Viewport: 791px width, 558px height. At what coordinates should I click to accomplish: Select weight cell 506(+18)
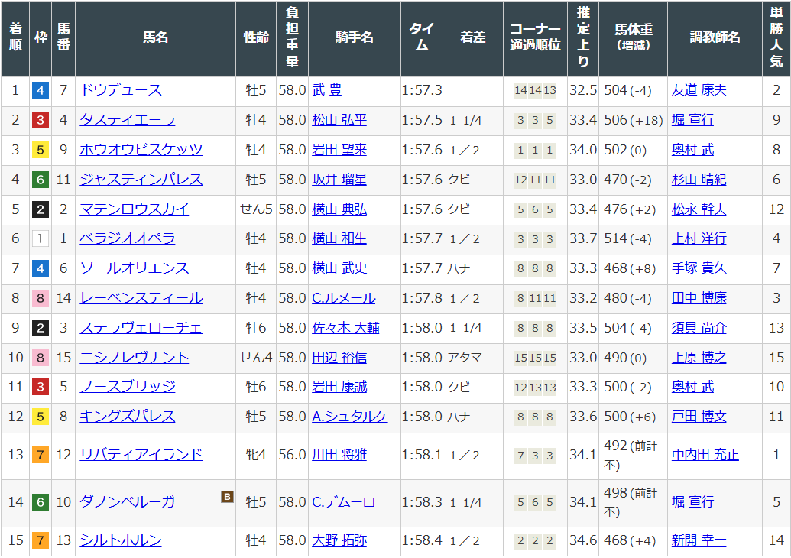click(x=634, y=120)
